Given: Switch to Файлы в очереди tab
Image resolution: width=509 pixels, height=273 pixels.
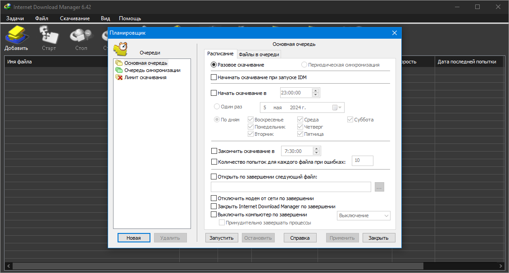Looking at the screenshot, I should click(259, 54).
